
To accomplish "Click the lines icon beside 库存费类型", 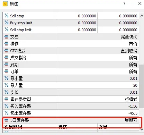I will coord(6,99).
